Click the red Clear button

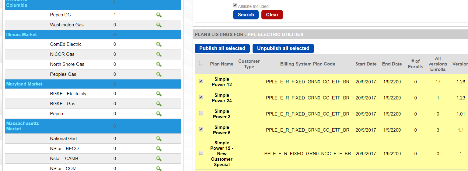click(x=272, y=15)
